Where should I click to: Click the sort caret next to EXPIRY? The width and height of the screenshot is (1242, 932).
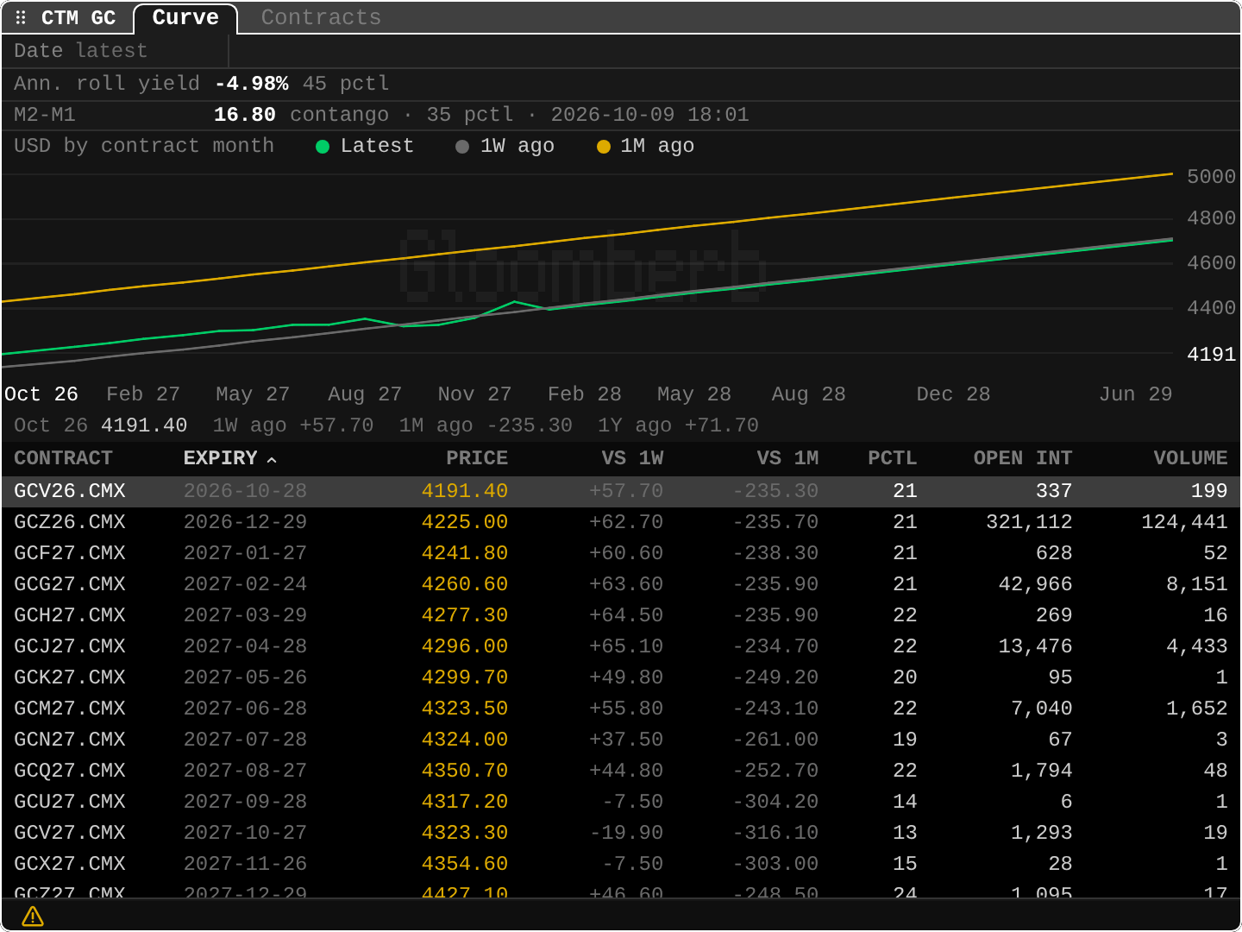point(272,459)
